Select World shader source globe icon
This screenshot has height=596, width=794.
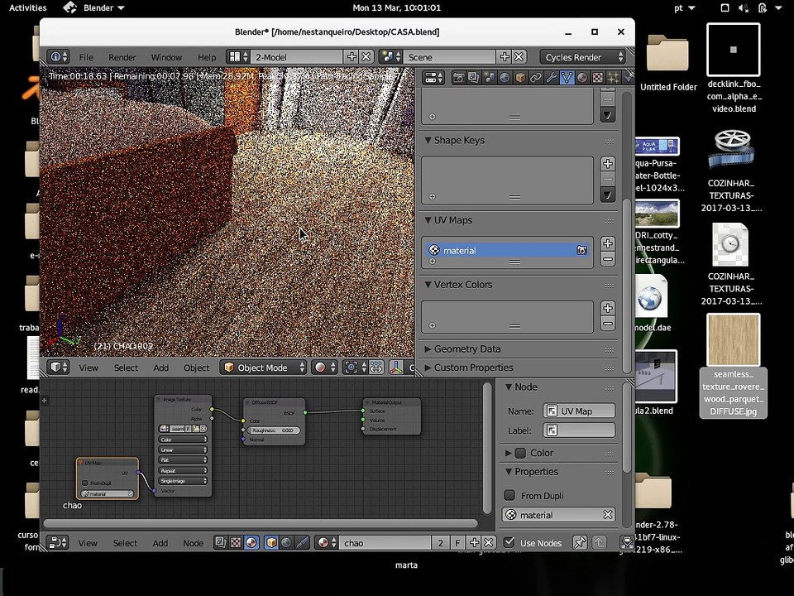286,543
